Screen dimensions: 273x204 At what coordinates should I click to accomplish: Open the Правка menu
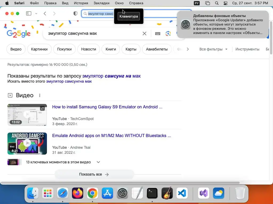(50, 3)
